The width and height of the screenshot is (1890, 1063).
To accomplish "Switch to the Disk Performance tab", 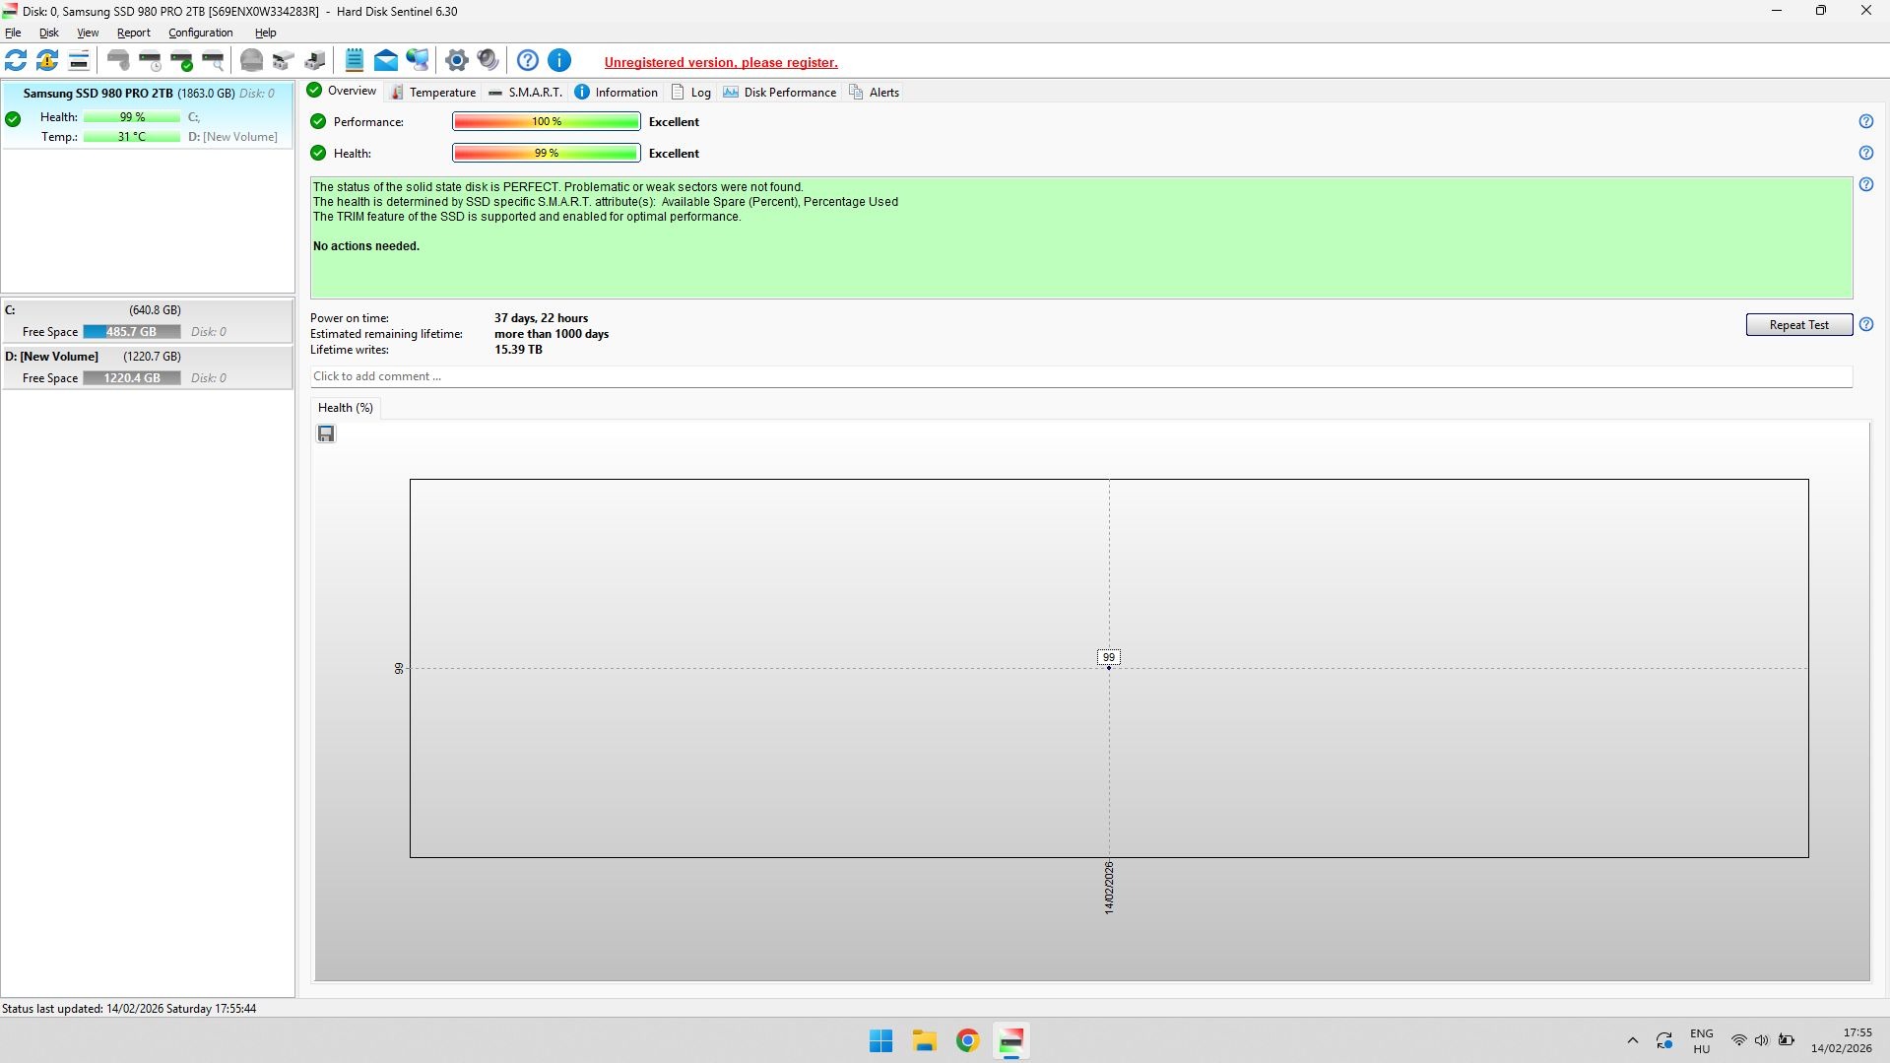I will tap(780, 92).
